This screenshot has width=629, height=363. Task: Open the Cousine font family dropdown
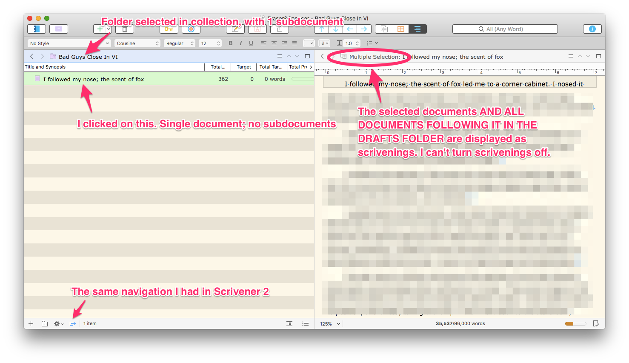[x=137, y=43]
